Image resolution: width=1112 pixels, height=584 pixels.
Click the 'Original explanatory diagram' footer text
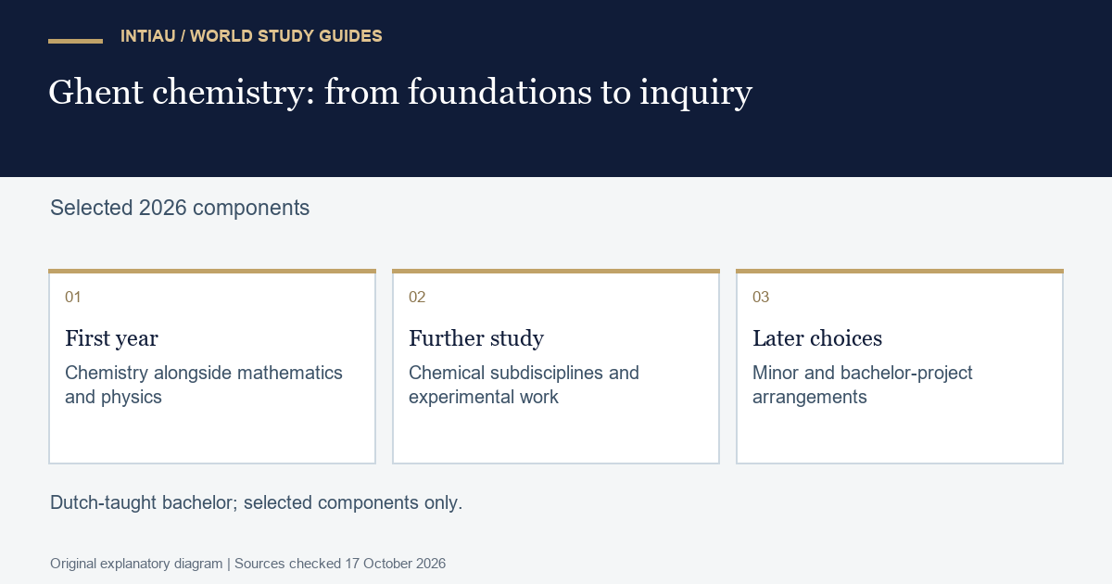pyautogui.click(x=136, y=564)
